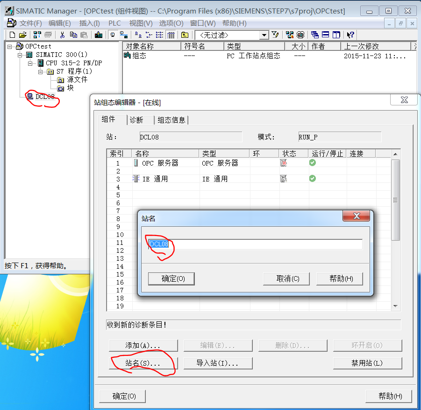Click the Copy toolbar icon

[x=73, y=35]
